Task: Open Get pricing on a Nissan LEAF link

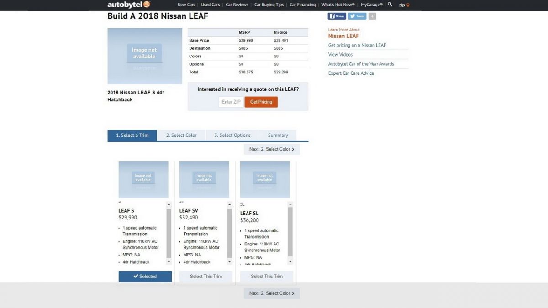Action: coord(357,45)
